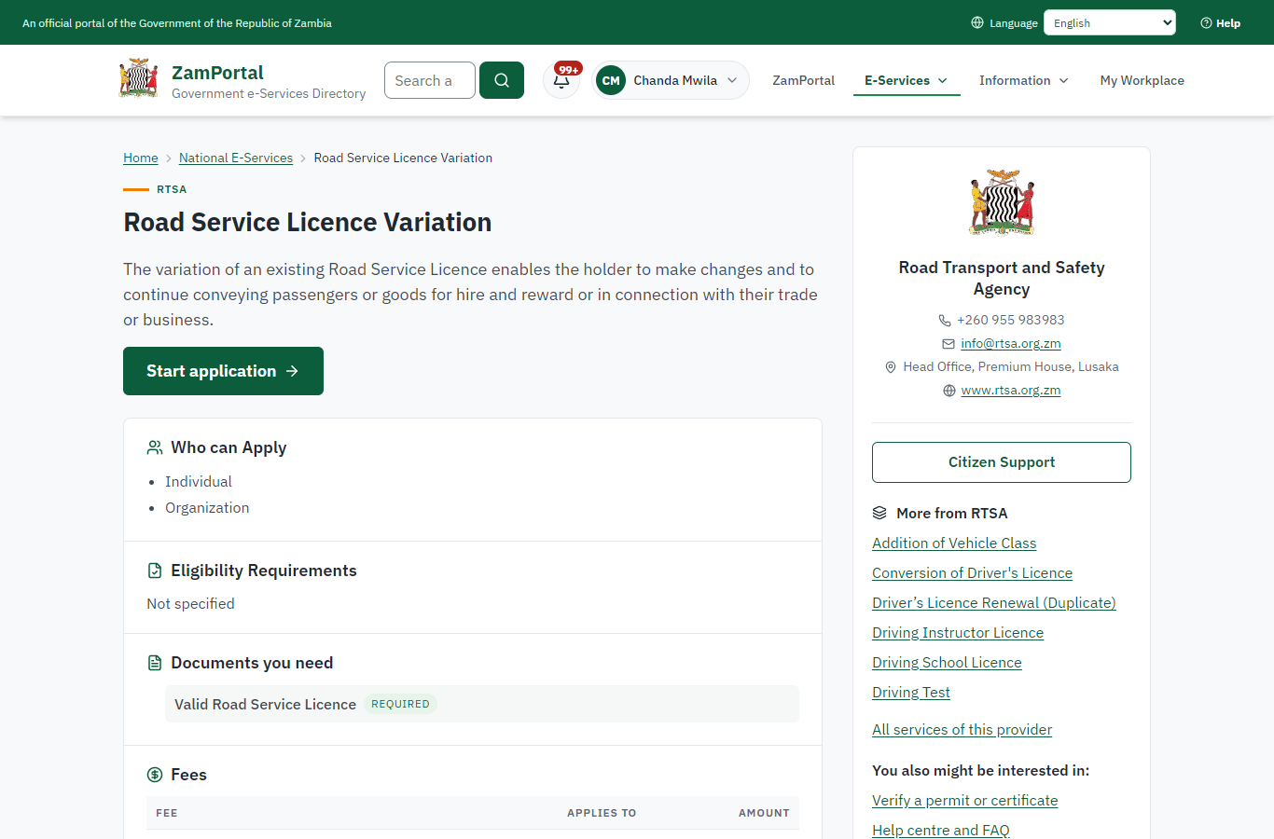This screenshot has height=839, width=1274.
Task: Click the people icon beside Who can Apply
Action: point(155,447)
